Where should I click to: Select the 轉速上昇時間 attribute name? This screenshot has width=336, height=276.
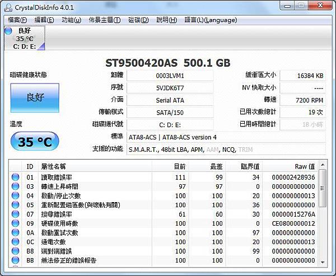[59, 186]
